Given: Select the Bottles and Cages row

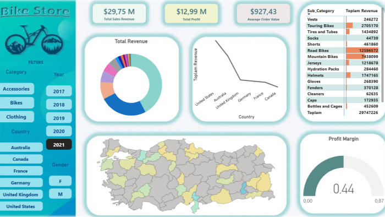Looking at the screenshot, I should [343, 106].
